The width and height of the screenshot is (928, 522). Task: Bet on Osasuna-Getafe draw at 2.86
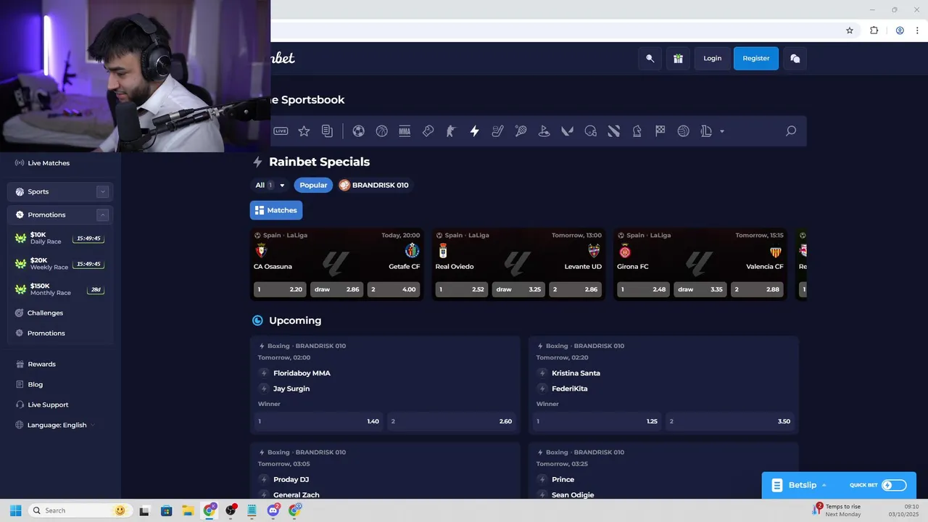coord(336,289)
